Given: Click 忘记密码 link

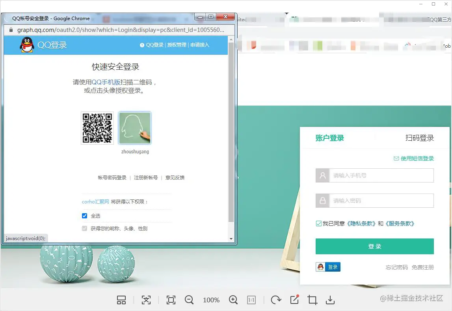Looking at the screenshot, I should pos(397,267).
